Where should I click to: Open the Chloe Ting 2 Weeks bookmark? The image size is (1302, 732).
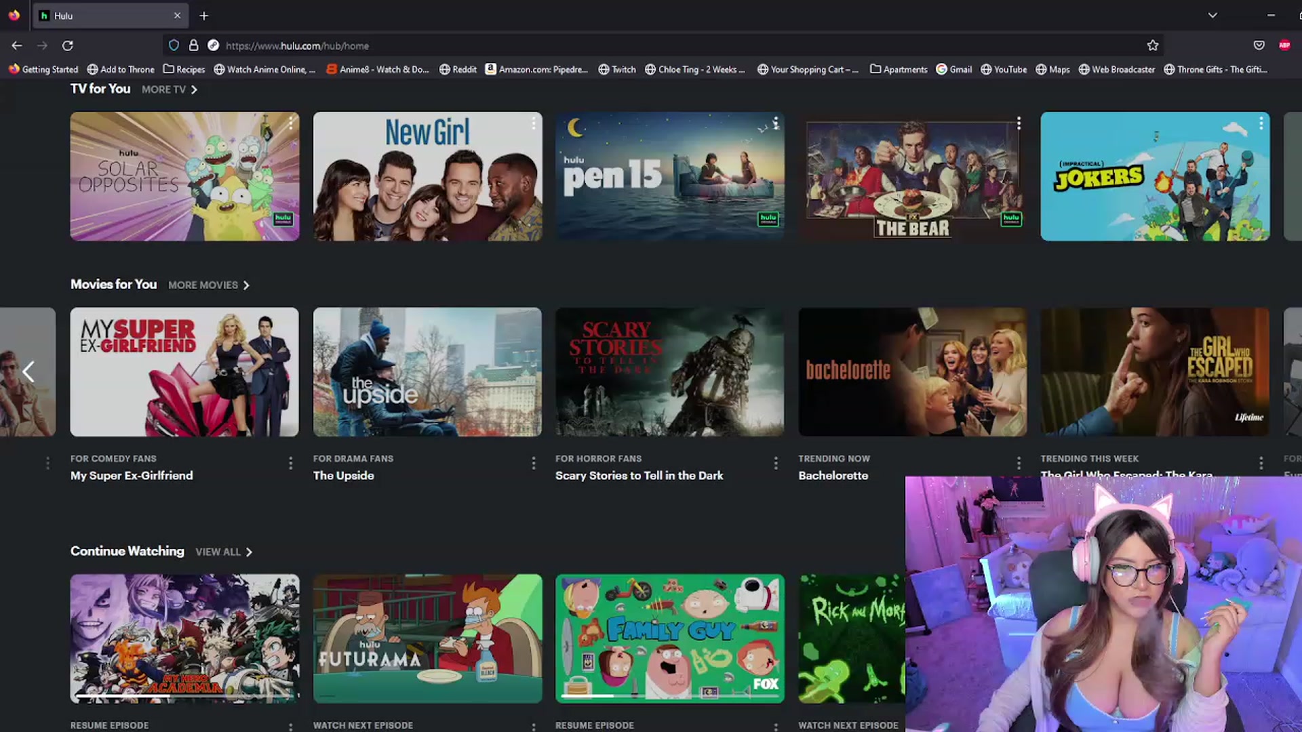[694, 69]
